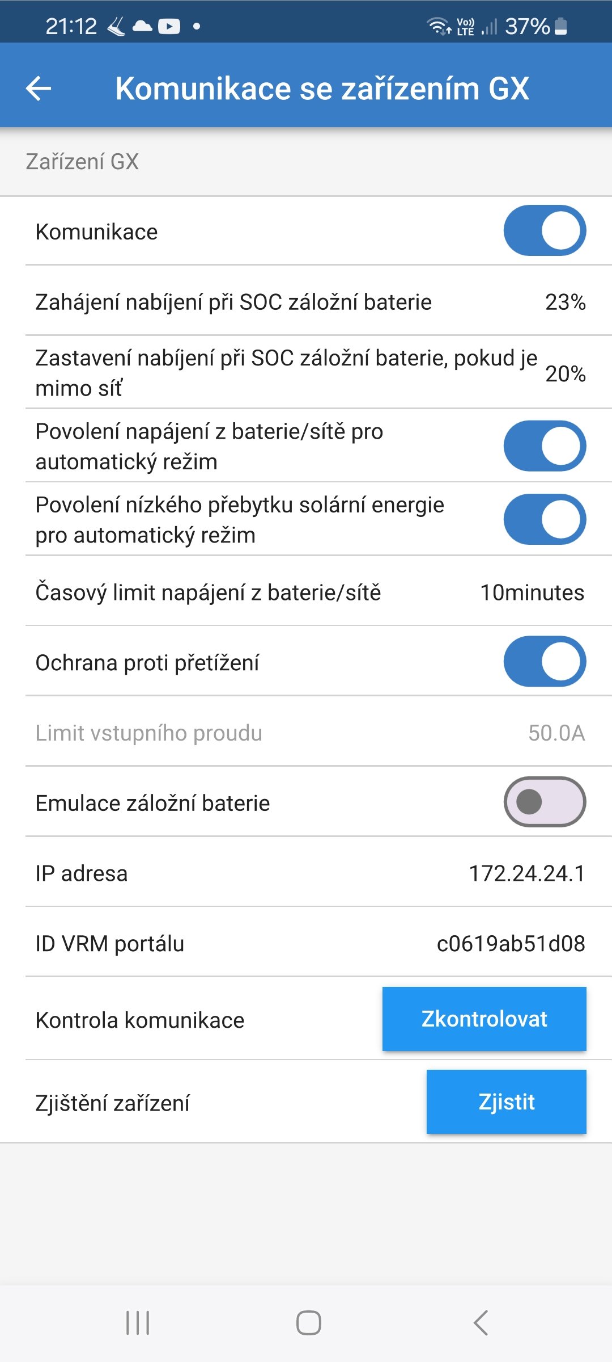The width and height of the screenshot is (612, 1362).
Task: Open the 20% stop charging SOC setting
Action: coord(565,373)
